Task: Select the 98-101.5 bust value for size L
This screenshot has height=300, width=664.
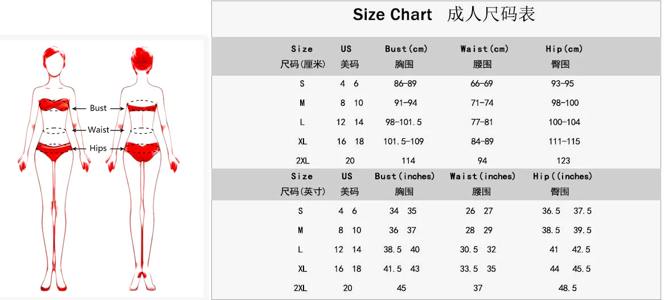Action: (404, 122)
